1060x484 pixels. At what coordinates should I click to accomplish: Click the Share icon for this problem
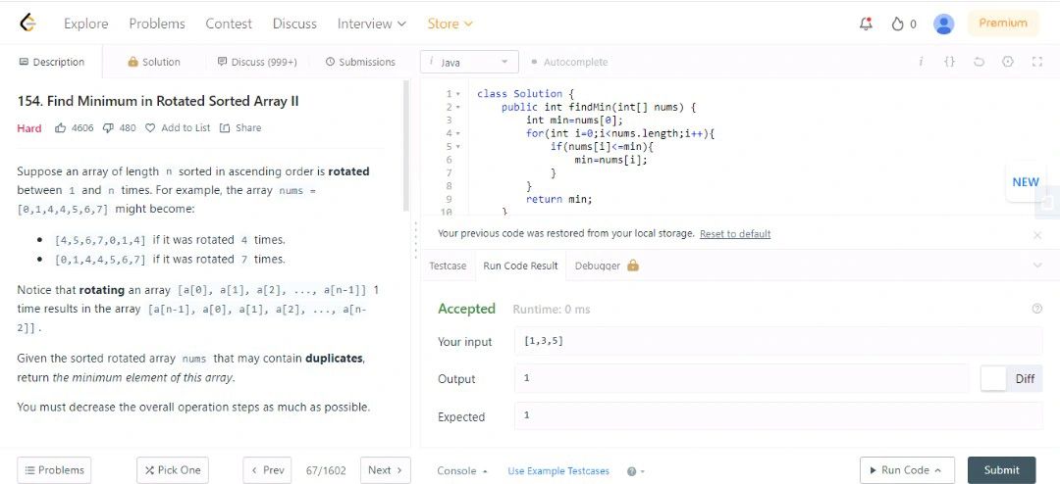225,127
